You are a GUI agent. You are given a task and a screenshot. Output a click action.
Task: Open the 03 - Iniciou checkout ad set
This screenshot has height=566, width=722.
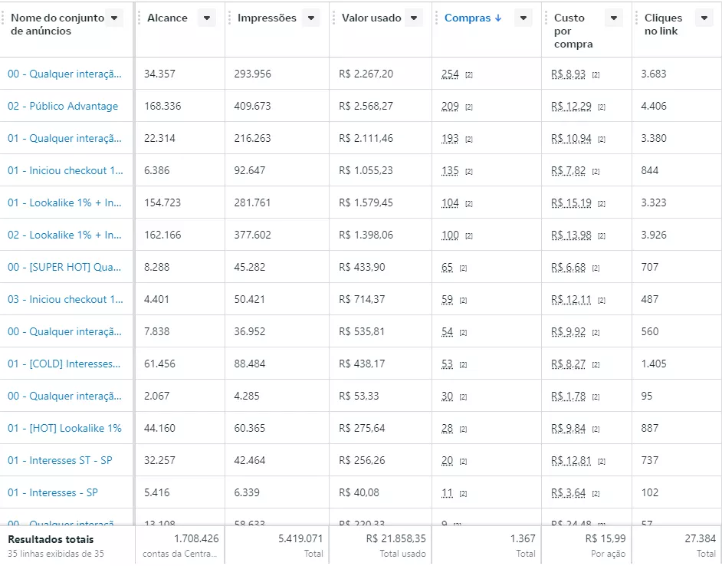tap(64, 300)
